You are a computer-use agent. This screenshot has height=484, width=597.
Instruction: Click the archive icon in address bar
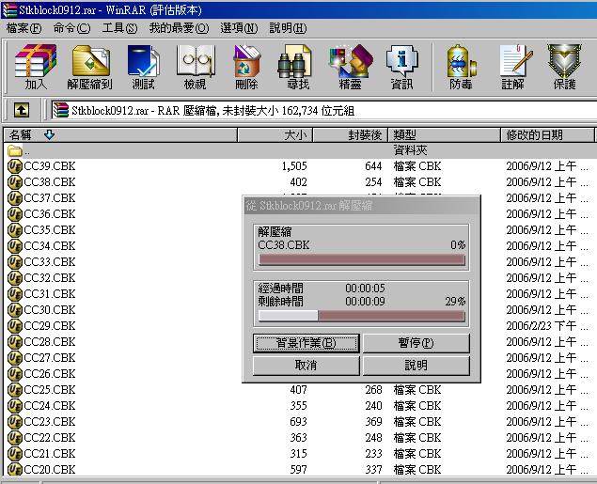point(60,110)
